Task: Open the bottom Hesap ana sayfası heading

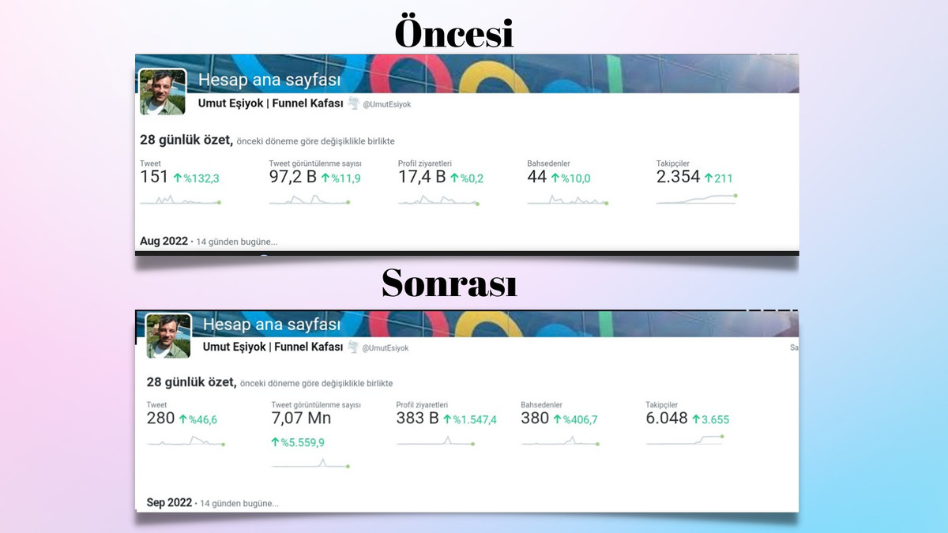Action: tap(272, 324)
